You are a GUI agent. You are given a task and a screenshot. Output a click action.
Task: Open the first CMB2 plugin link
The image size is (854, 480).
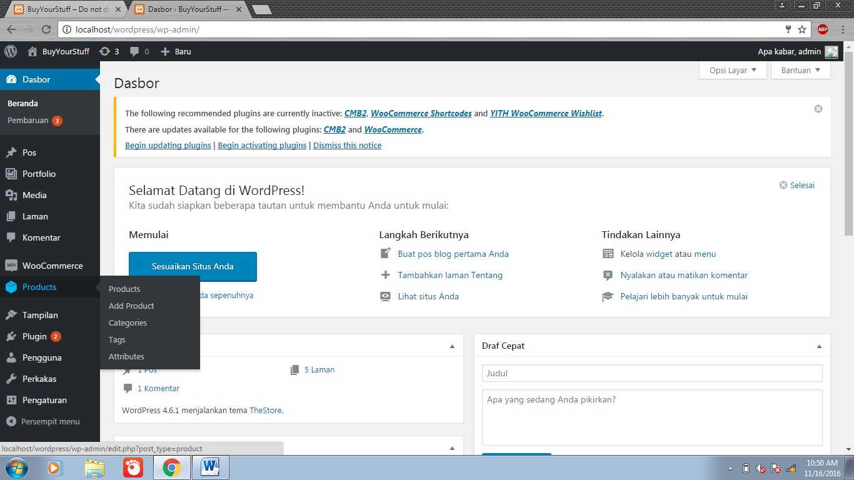click(x=355, y=113)
